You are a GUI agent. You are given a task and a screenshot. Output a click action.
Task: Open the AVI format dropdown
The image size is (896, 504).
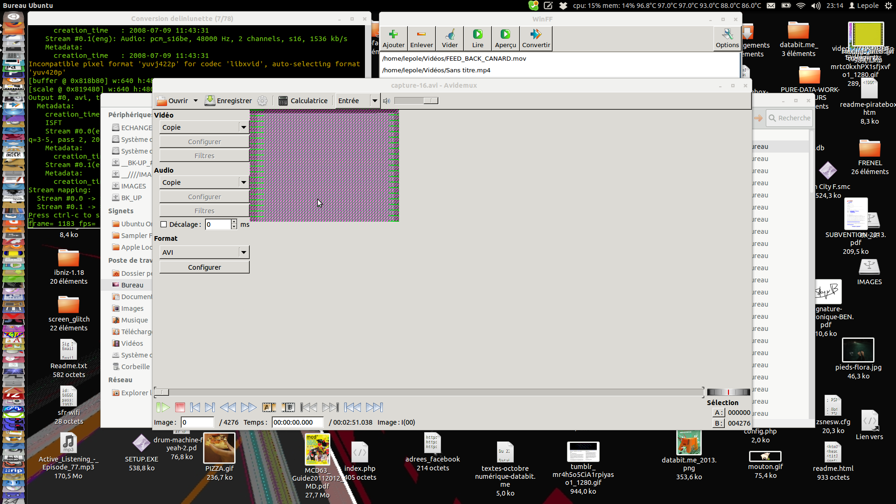pos(243,252)
